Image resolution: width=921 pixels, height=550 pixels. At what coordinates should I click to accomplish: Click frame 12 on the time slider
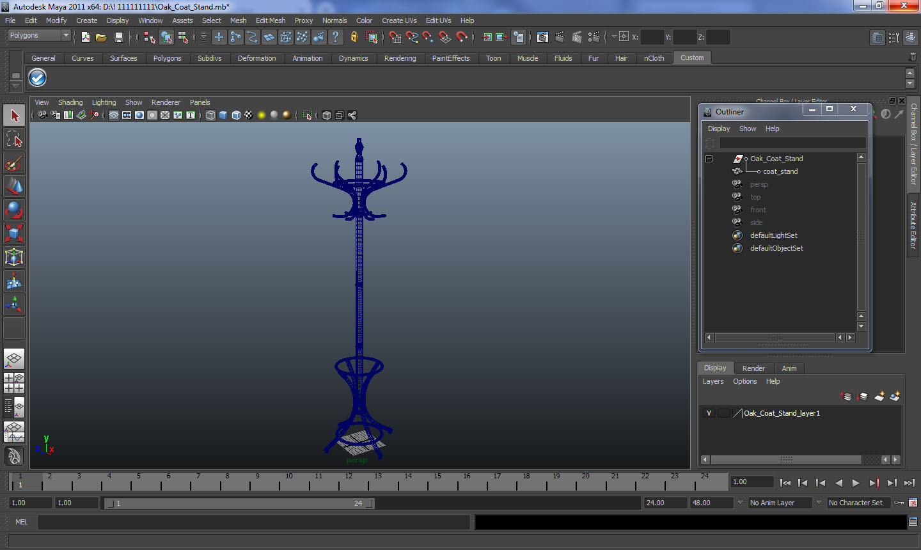tap(348, 481)
